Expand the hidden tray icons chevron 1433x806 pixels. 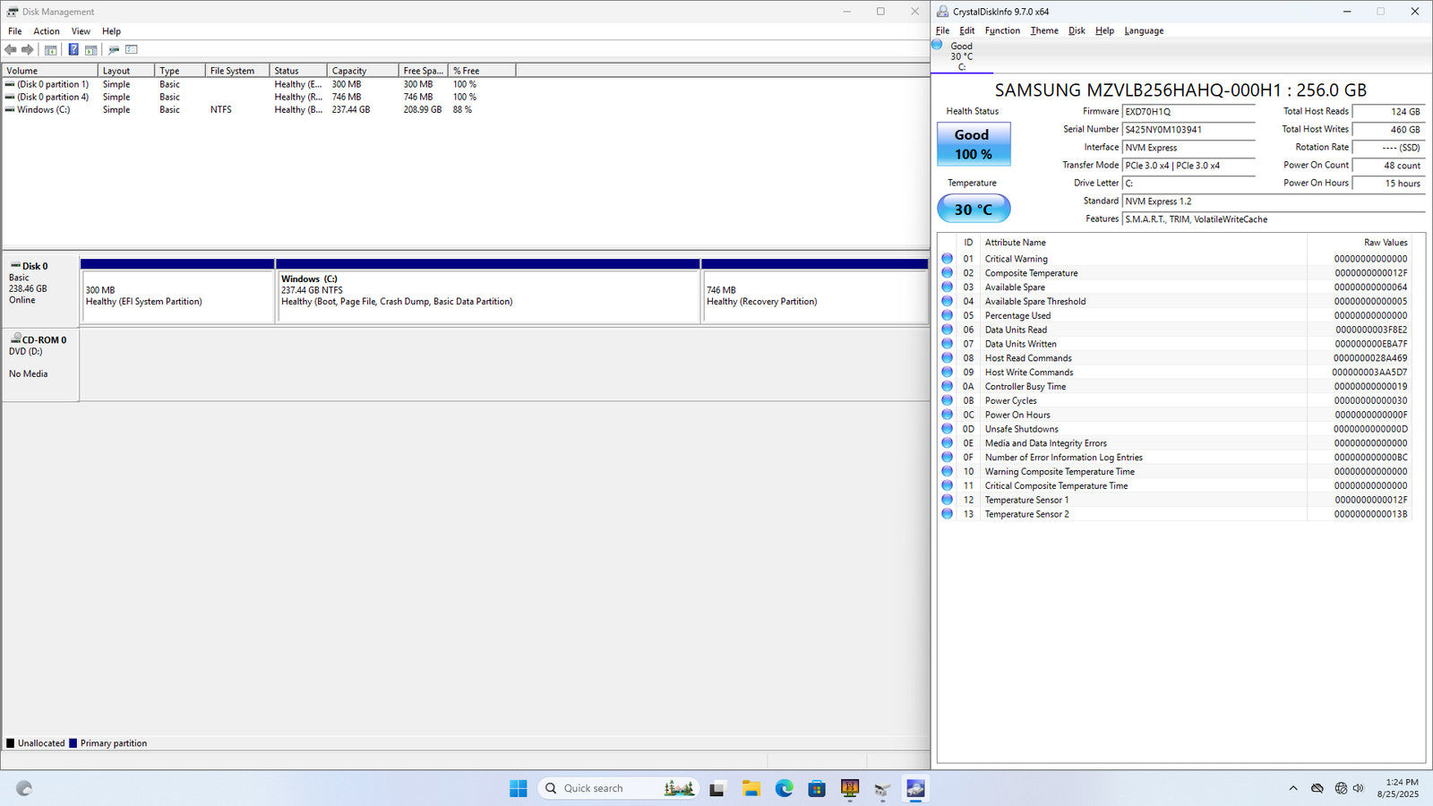point(1292,788)
